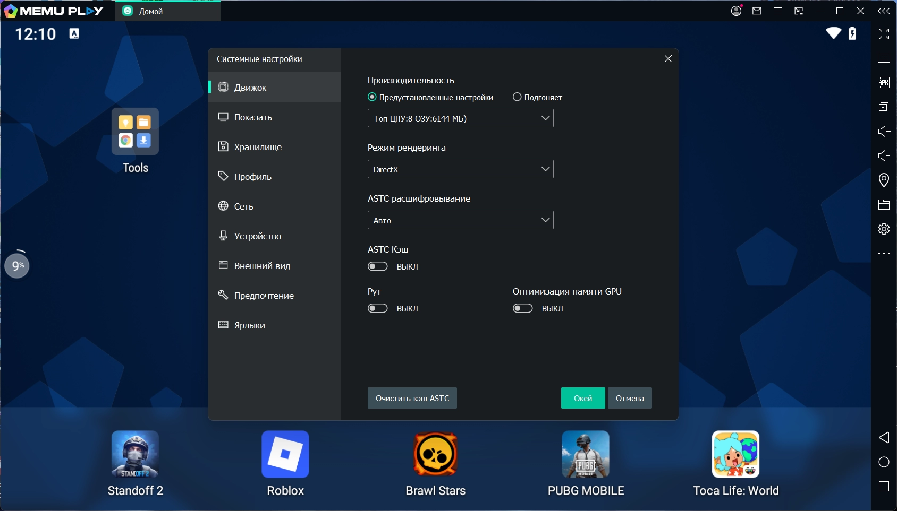Click the Android back triangle button

884,437
